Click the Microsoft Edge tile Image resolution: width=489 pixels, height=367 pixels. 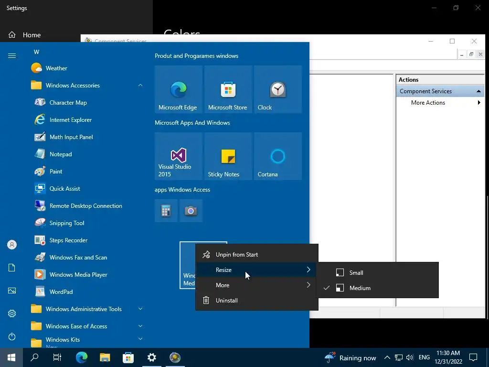tap(179, 89)
